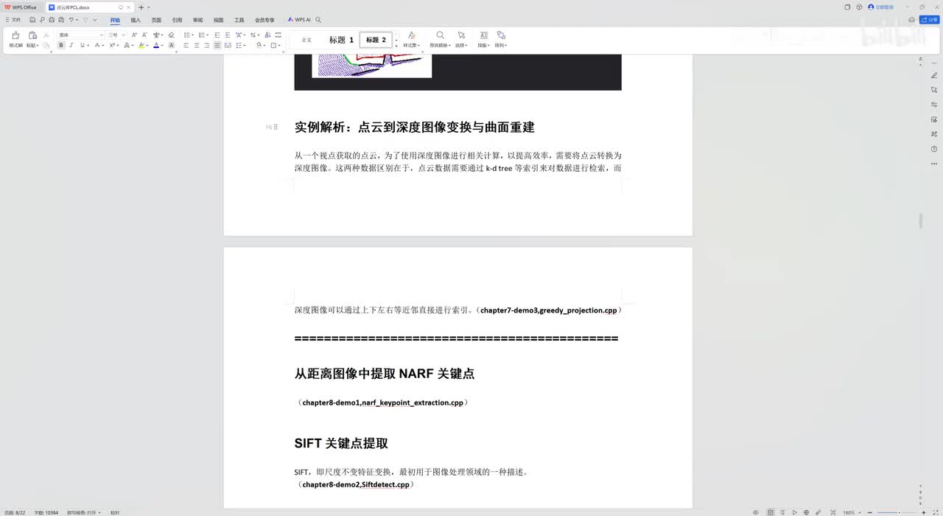
Task: Open 文件 File menu
Action: pos(13,20)
